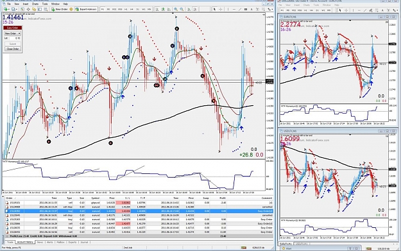The width and height of the screenshot is (401, 251).
Task: Toggle Navigator panel icon
Action: [x=34, y=9]
